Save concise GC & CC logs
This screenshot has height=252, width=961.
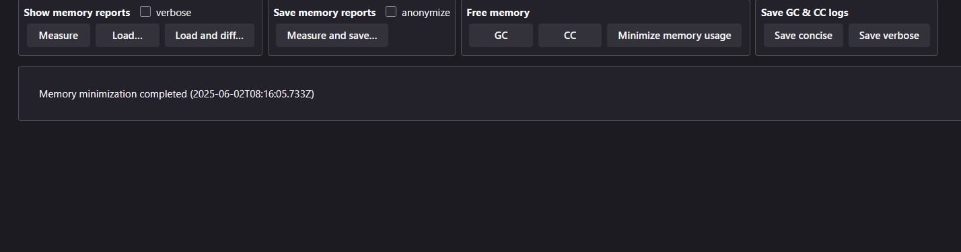[803, 36]
